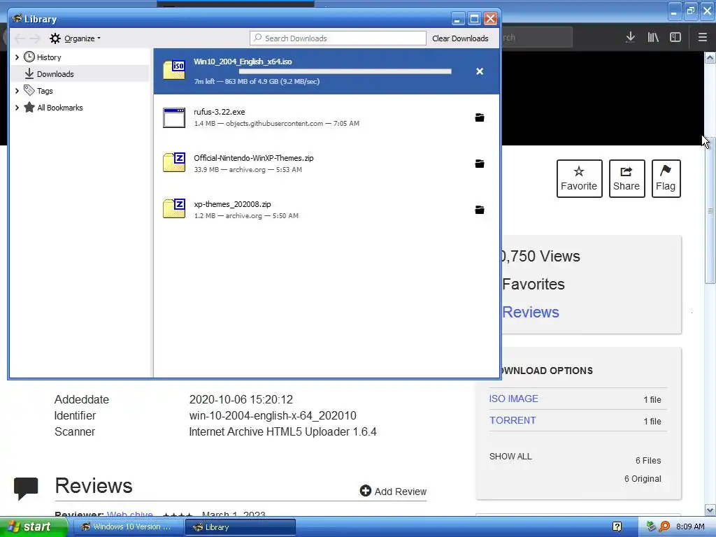The height and width of the screenshot is (537, 716).
Task: Click the ISO file icon of Win10 download
Action: click(174, 70)
